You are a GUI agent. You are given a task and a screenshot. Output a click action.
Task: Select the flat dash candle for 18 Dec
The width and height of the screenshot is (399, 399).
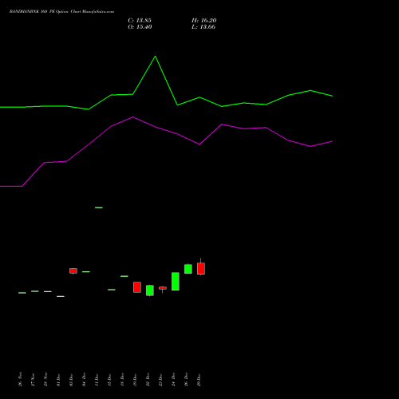pos(124,276)
